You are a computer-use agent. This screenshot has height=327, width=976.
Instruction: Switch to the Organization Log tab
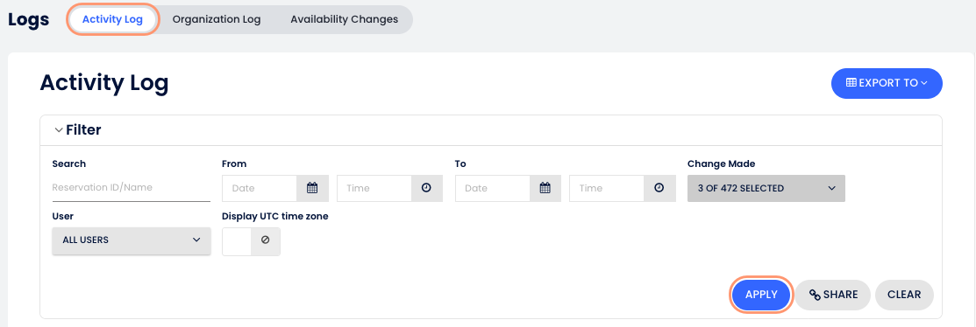click(x=216, y=19)
